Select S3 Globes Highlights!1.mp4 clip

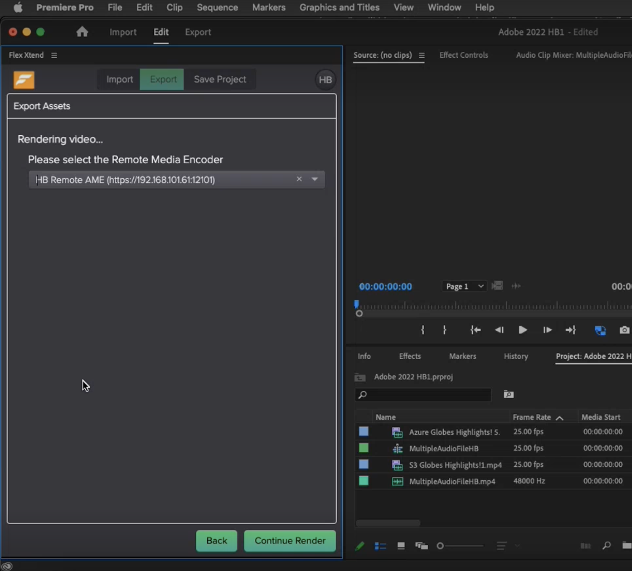click(455, 465)
